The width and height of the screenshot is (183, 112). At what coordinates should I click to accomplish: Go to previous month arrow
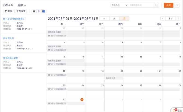[x=163, y=18]
